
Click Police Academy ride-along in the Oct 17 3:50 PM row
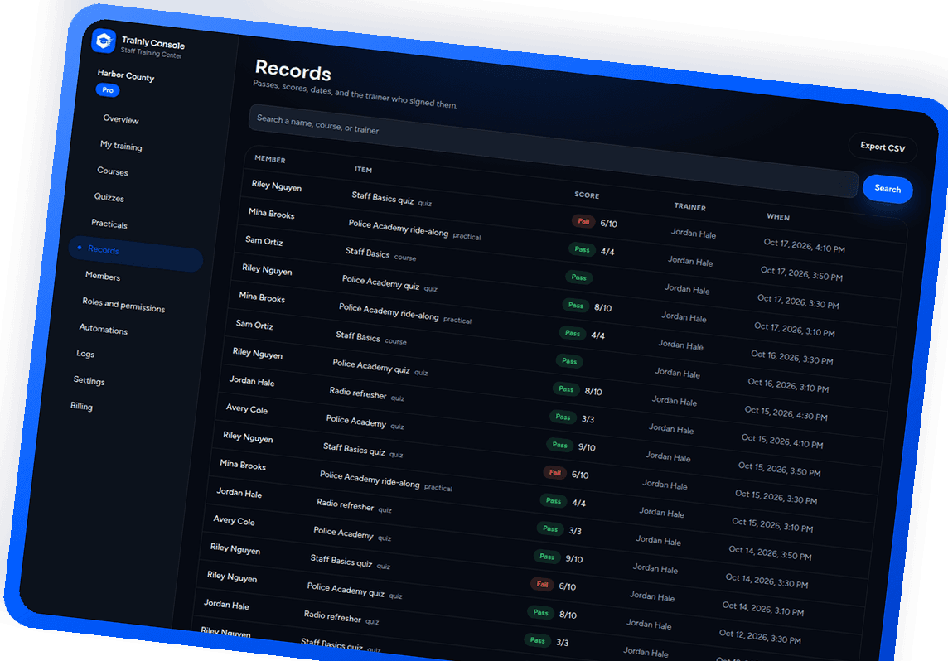399,228
